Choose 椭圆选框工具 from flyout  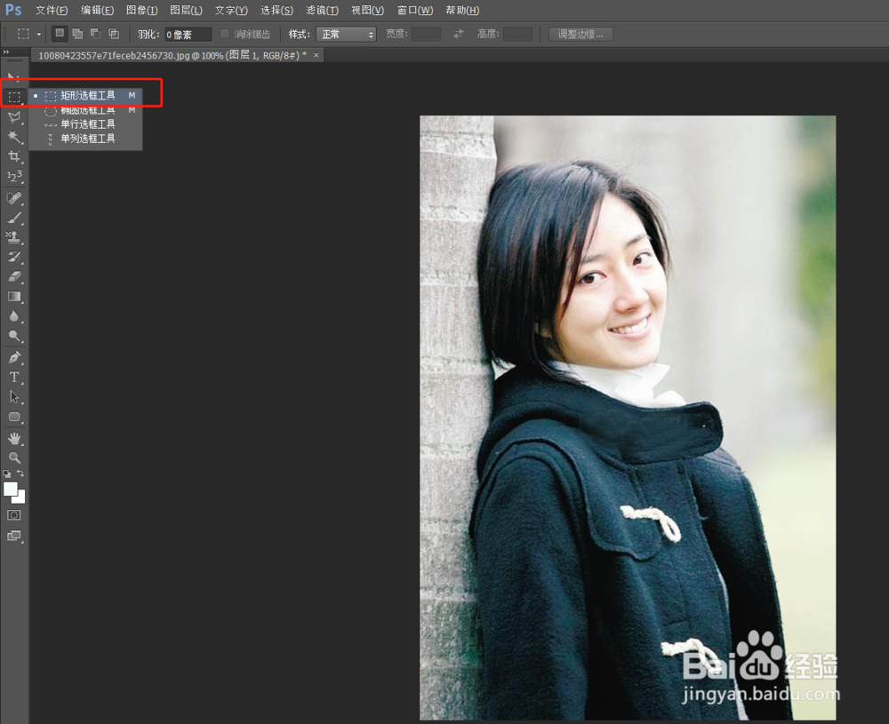click(x=85, y=110)
